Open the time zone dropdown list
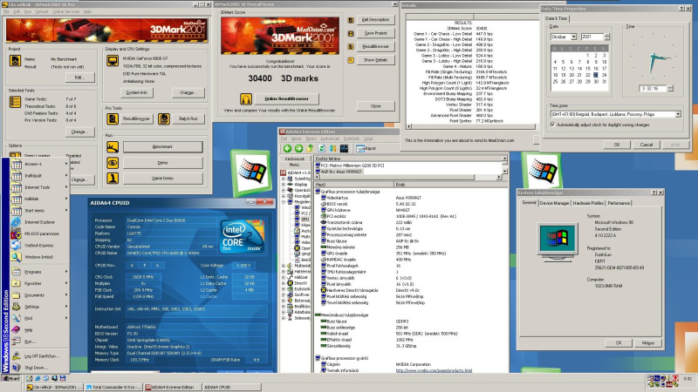The width and height of the screenshot is (698, 392). (678, 114)
